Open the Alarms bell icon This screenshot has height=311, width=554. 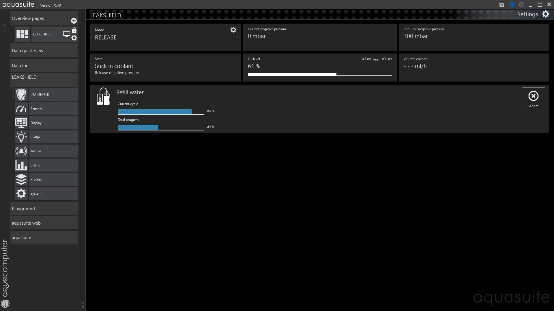(21, 151)
